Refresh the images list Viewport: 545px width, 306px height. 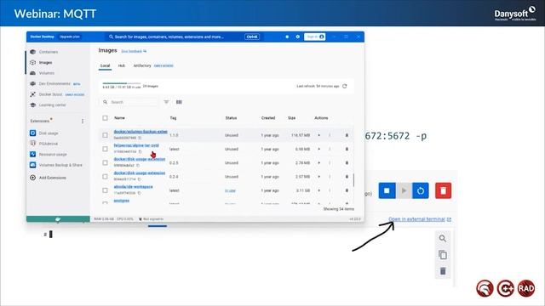click(344, 86)
